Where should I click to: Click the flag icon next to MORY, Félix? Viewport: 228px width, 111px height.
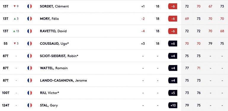[30, 19]
